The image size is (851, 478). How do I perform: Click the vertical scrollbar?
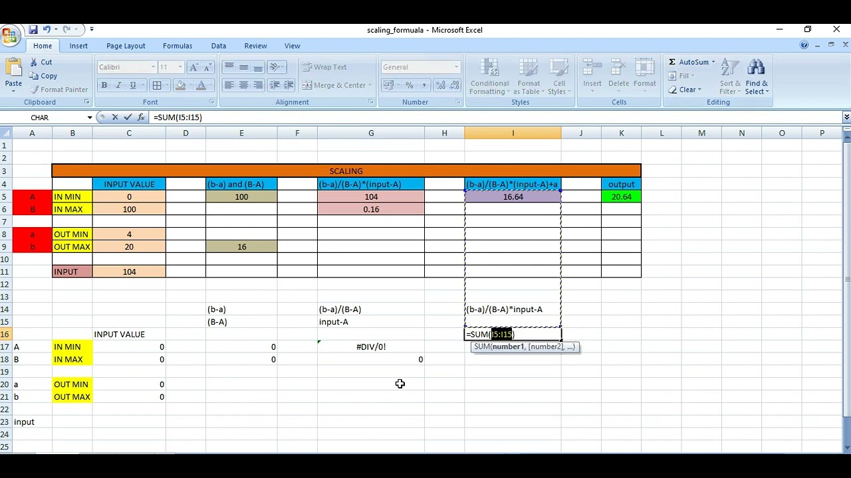(x=846, y=279)
